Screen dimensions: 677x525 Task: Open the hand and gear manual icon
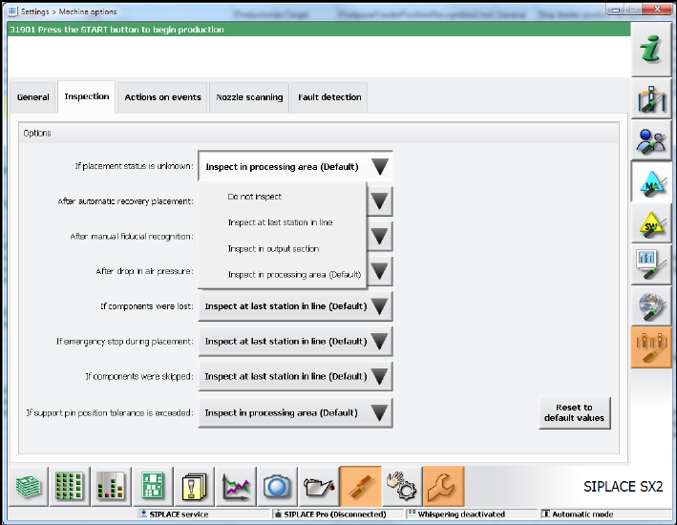[x=401, y=486]
